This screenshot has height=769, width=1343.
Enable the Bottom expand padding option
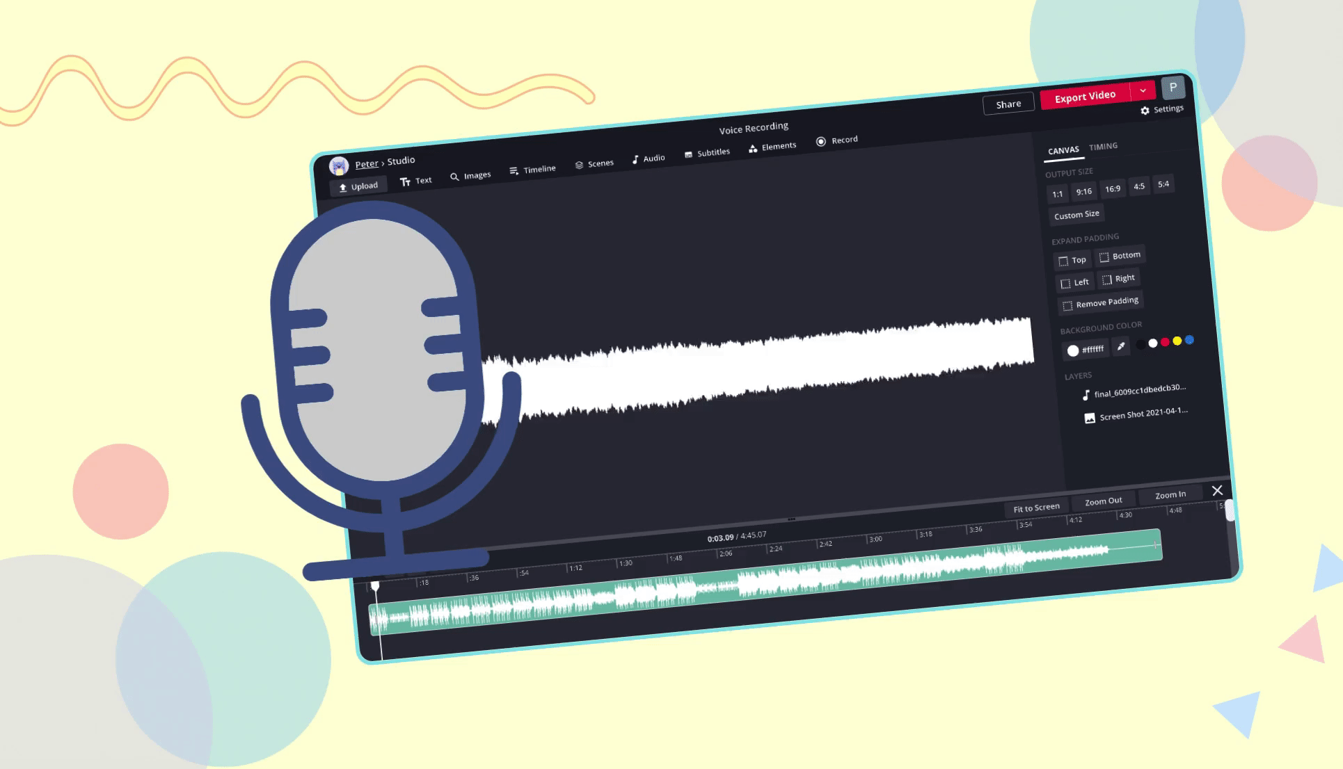tap(1120, 255)
